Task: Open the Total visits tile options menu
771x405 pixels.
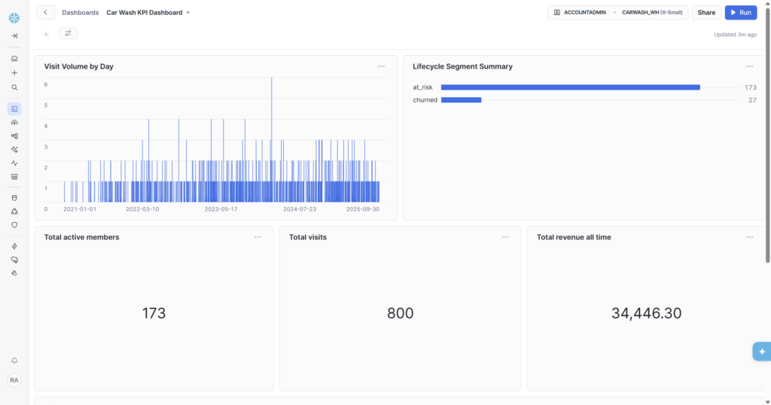Action: [x=505, y=237]
